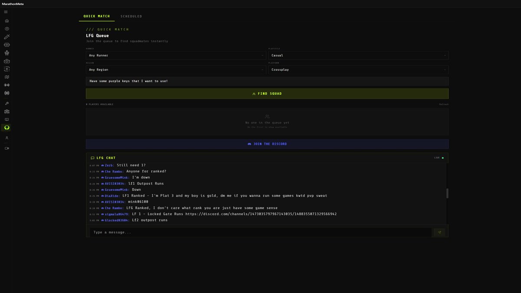Click the Refresh link above the queue

point(444,105)
